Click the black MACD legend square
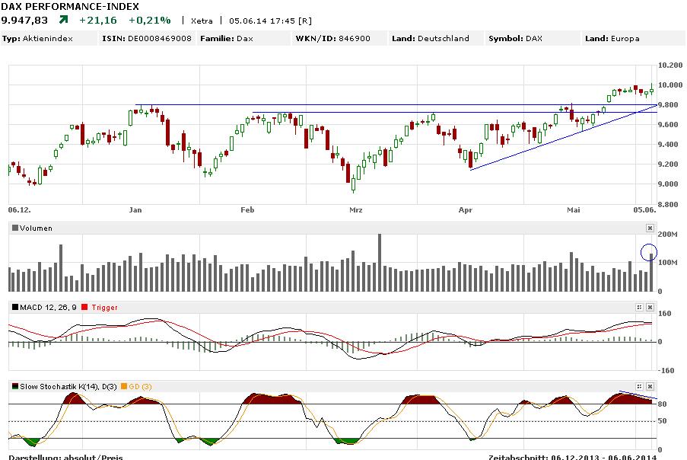 15,308
